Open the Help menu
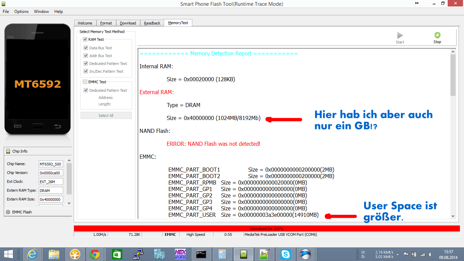Viewport: 464px width, 261px height. (x=58, y=11)
